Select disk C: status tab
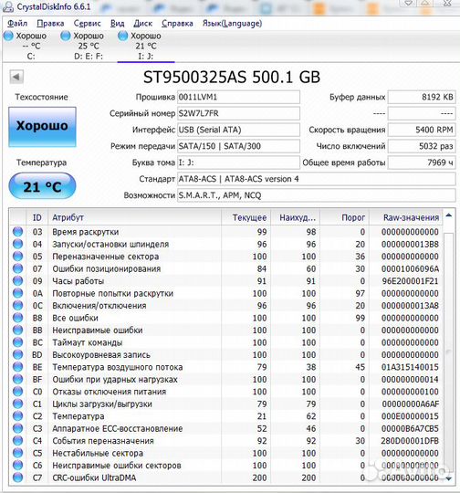Viewport: 460px width, 493px height. (26, 46)
